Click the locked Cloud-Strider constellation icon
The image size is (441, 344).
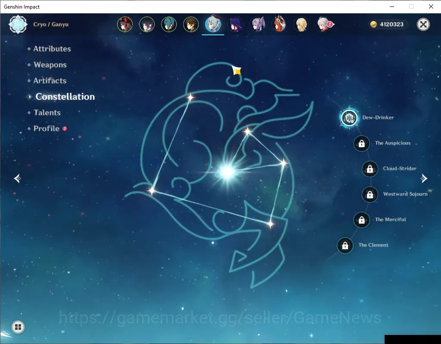(x=370, y=169)
